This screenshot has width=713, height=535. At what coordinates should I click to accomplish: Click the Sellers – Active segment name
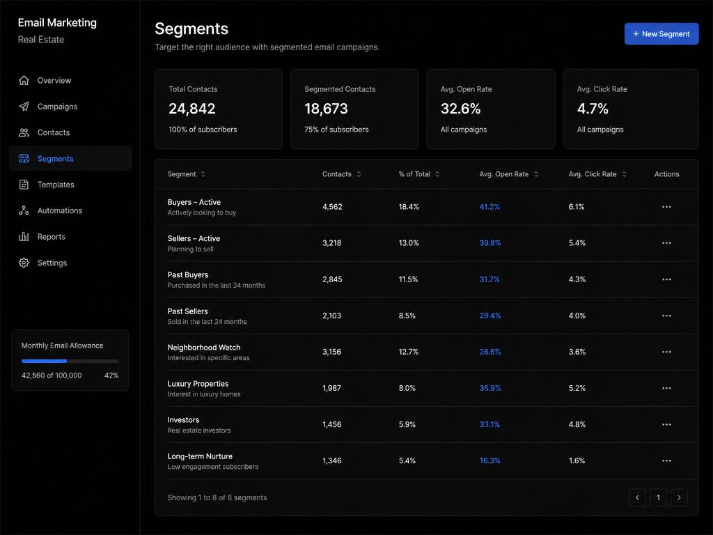point(194,238)
